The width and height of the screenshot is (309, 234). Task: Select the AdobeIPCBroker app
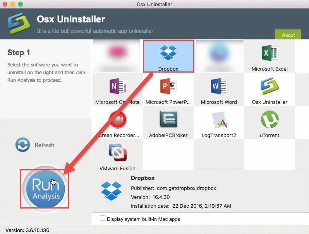168,122
